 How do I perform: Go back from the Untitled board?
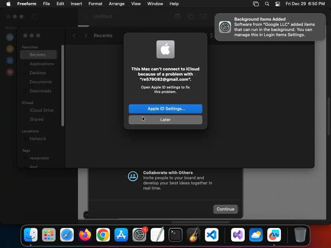click(x=86, y=16)
